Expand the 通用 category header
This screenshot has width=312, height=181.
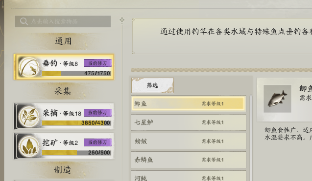(63, 41)
